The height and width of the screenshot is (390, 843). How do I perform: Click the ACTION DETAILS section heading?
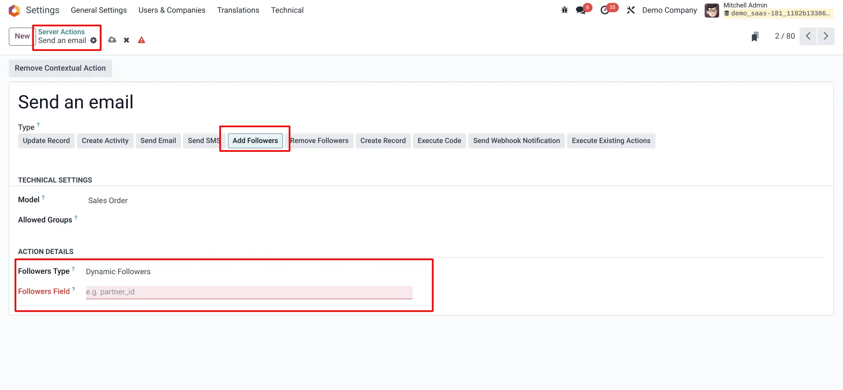(x=46, y=252)
